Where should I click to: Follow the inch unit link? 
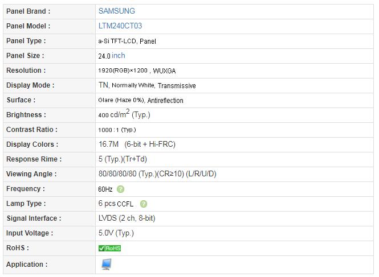coord(119,56)
